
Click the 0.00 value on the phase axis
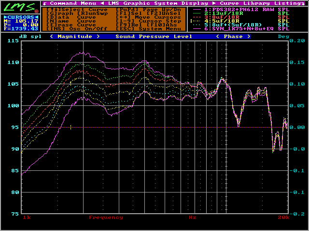coord(297,127)
